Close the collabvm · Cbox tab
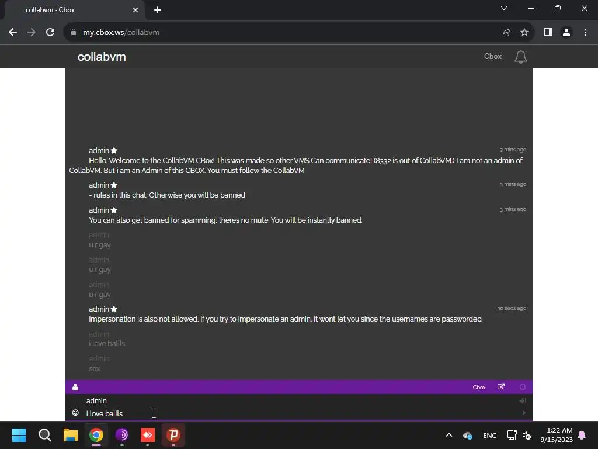 click(x=135, y=10)
